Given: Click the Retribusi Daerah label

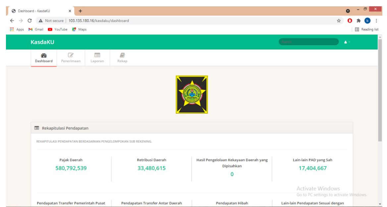Looking at the screenshot, I should 151,160.
